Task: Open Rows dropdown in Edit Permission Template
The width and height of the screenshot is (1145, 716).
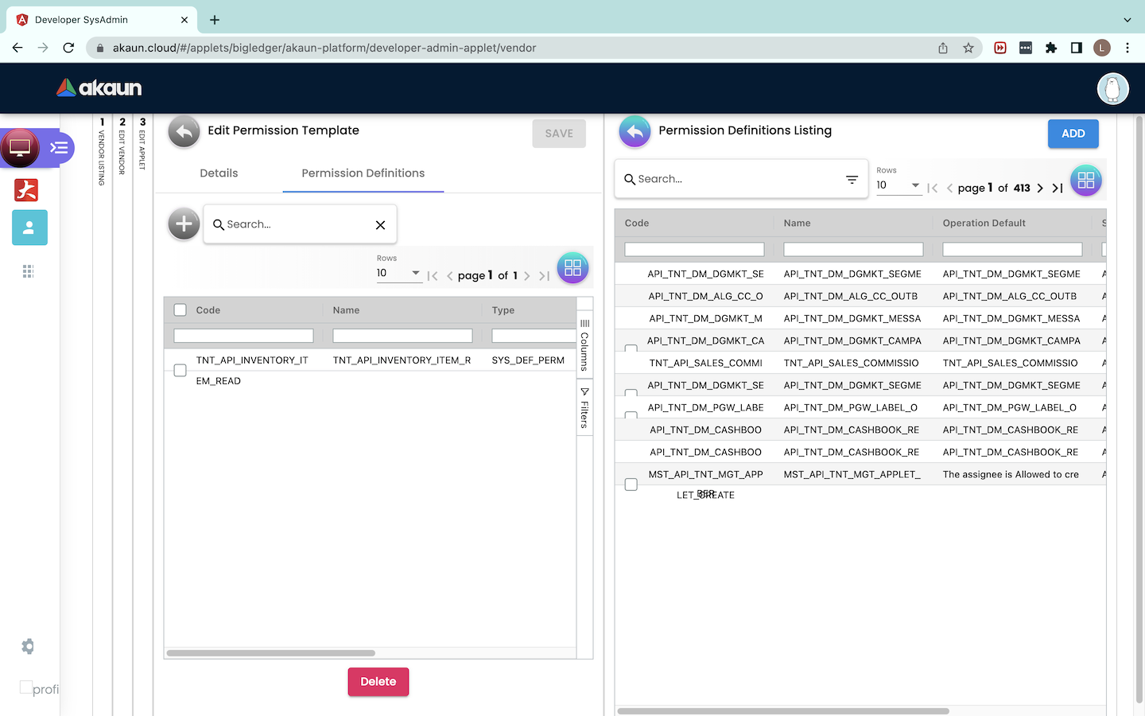Action: pyautogui.click(x=398, y=273)
